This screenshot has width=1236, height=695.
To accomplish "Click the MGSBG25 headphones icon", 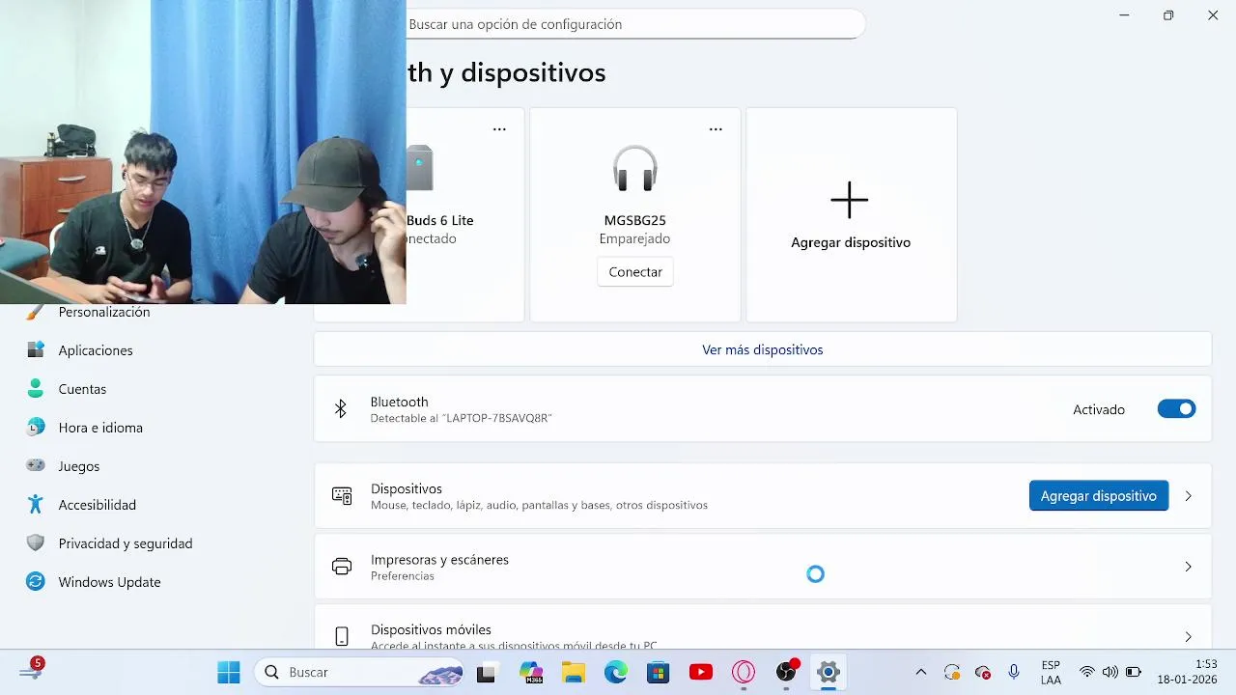I will [634, 169].
